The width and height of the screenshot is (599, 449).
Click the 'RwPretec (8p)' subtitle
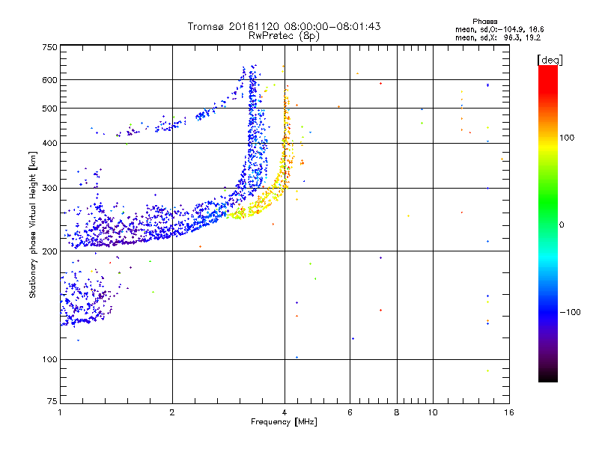(x=284, y=36)
